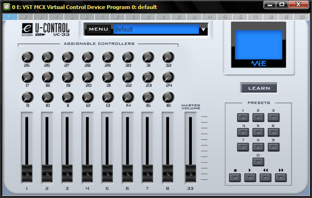Viewport: 312px width, 198px height.
Task: Switch to page tab 5
Action: coord(71,17)
